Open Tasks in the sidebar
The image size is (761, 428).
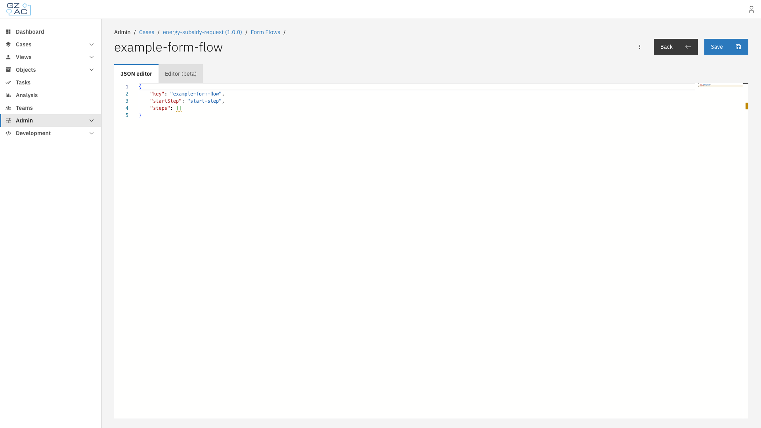click(x=51, y=82)
